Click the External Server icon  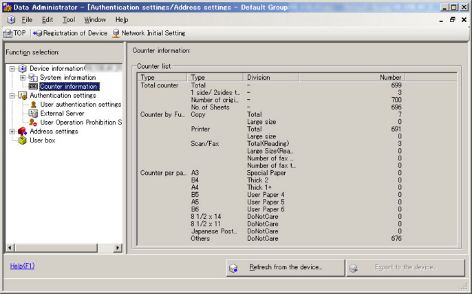33,114
